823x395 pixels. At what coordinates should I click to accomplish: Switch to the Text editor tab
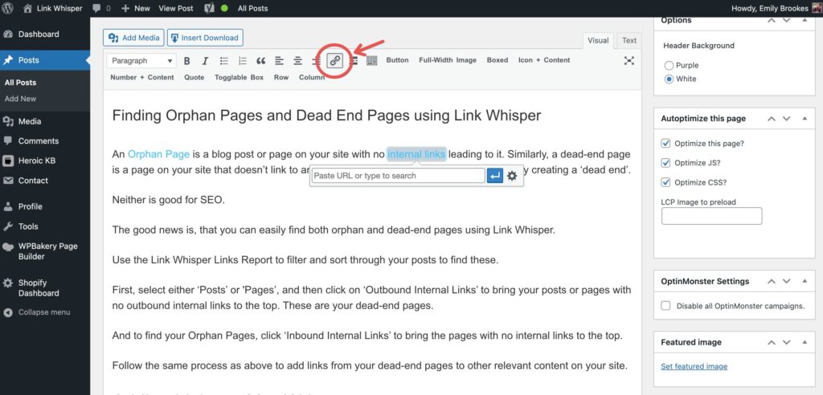pos(629,40)
